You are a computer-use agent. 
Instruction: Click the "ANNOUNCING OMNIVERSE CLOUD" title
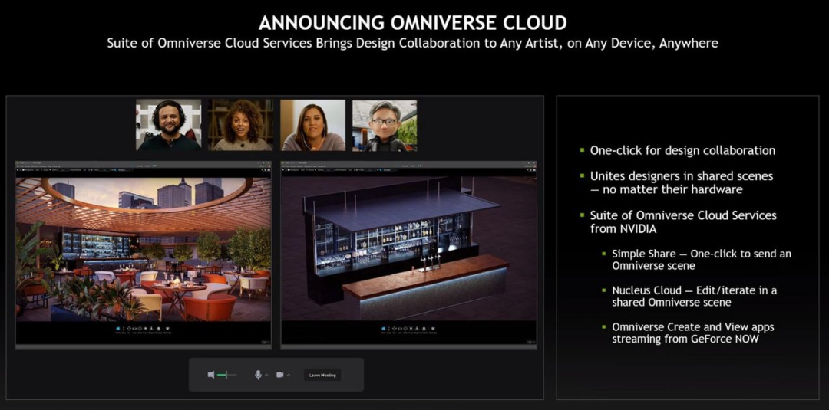(x=412, y=23)
